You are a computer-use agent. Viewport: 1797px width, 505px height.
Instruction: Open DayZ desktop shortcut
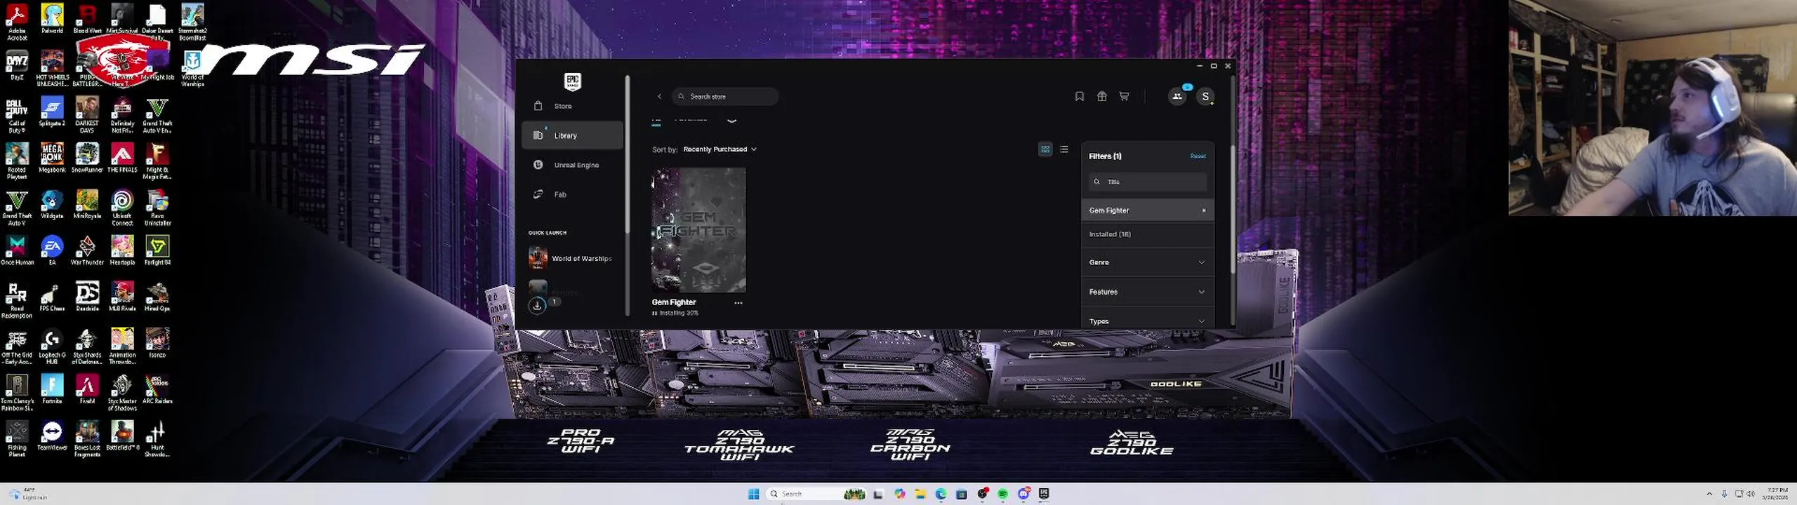pyautogui.click(x=17, y=66)
